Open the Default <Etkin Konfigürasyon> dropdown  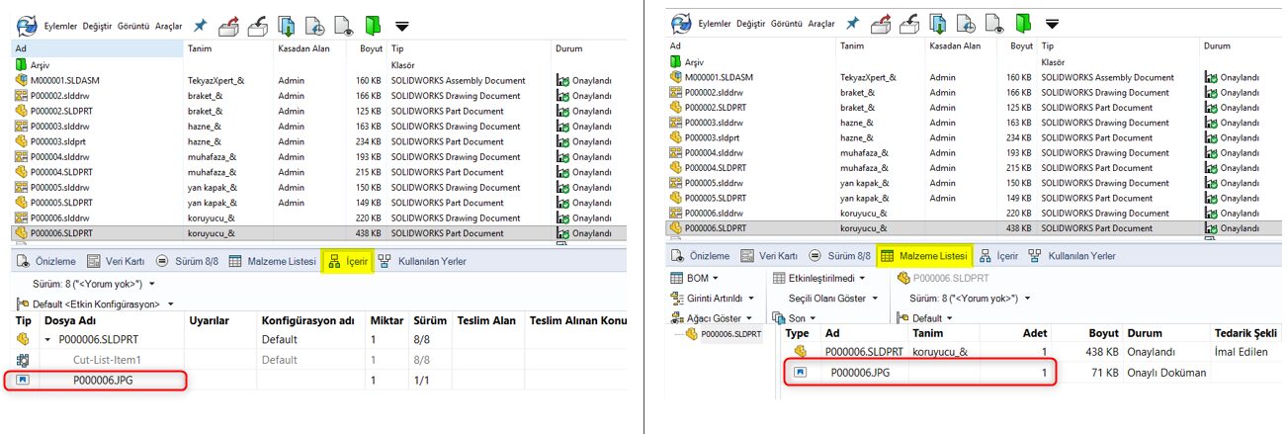(x=97, y=304)
